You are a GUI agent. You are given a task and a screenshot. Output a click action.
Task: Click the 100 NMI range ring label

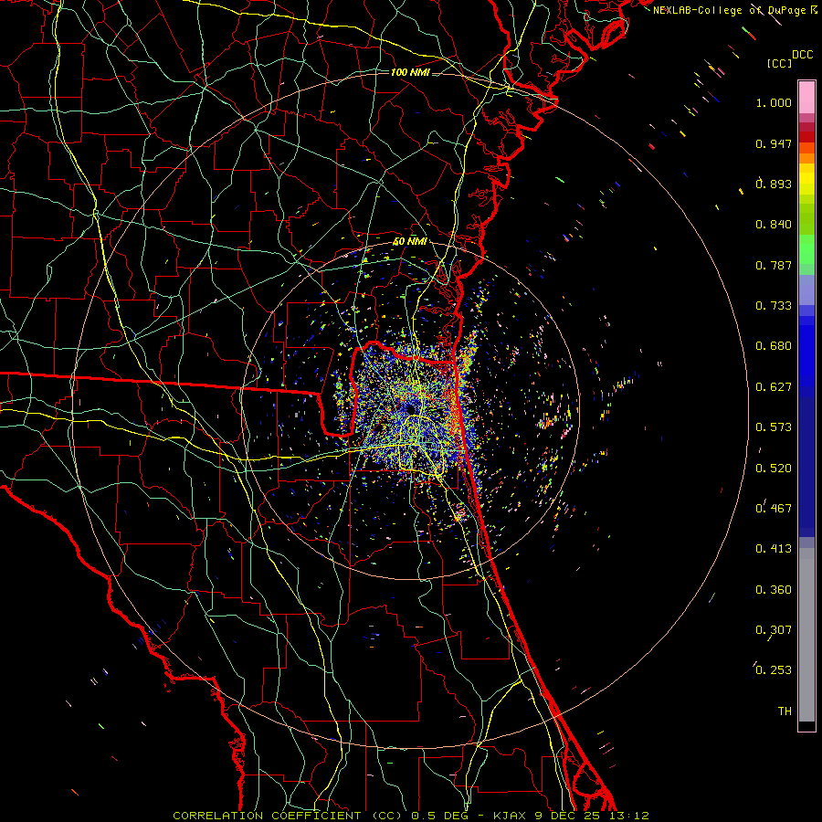410,72
